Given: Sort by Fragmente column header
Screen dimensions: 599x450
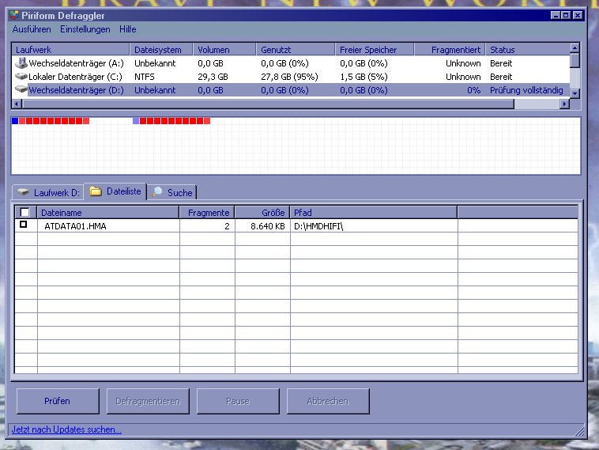Looking at the screenshot, I should [x=208, y=212].
